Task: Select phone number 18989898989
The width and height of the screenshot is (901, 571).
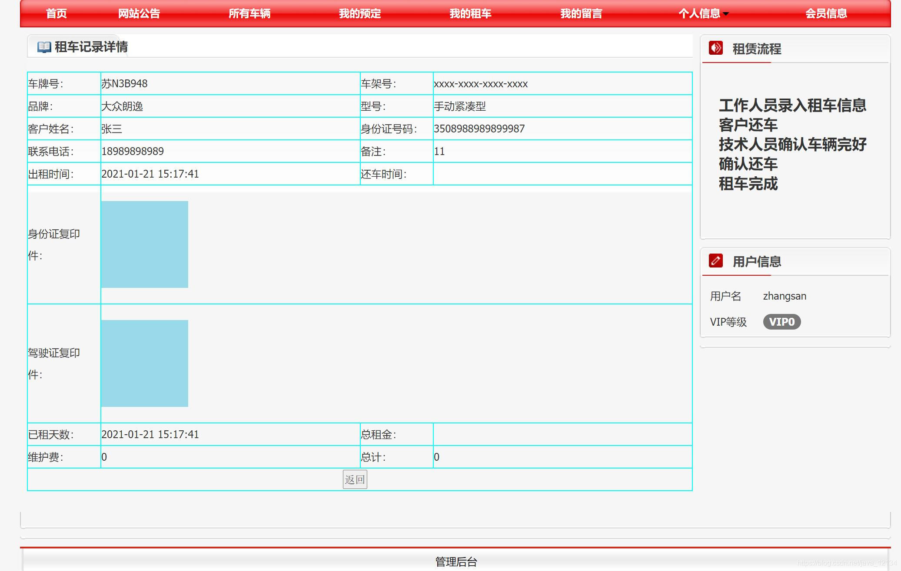Action: tap(133, 151)
